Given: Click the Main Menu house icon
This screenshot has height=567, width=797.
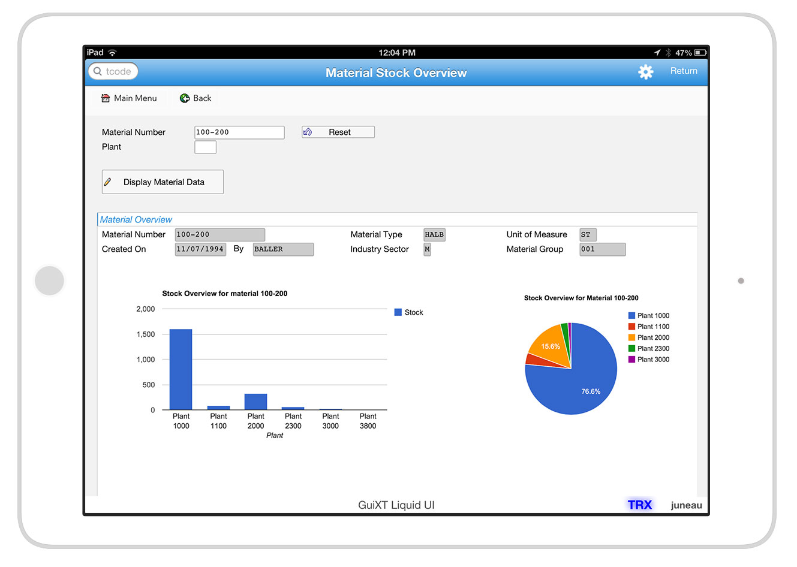Looking at the screenshot, I should point(106,98).
